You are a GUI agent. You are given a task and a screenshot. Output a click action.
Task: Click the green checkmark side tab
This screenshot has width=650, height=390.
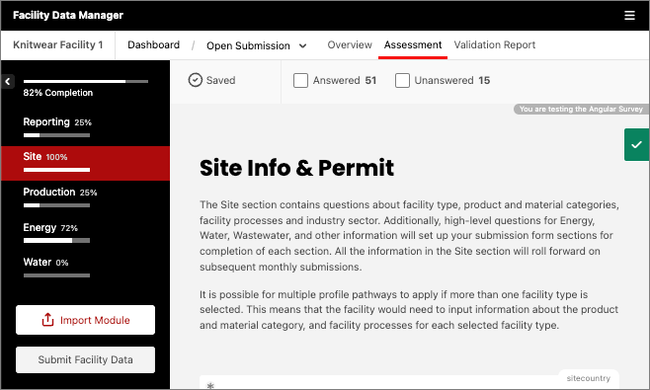click(636, 144)
